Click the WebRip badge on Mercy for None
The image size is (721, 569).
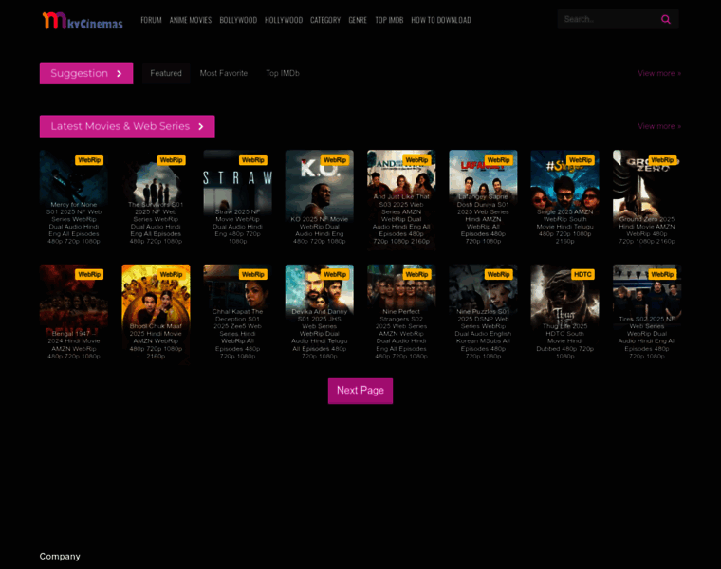click(x=89, y=160)
